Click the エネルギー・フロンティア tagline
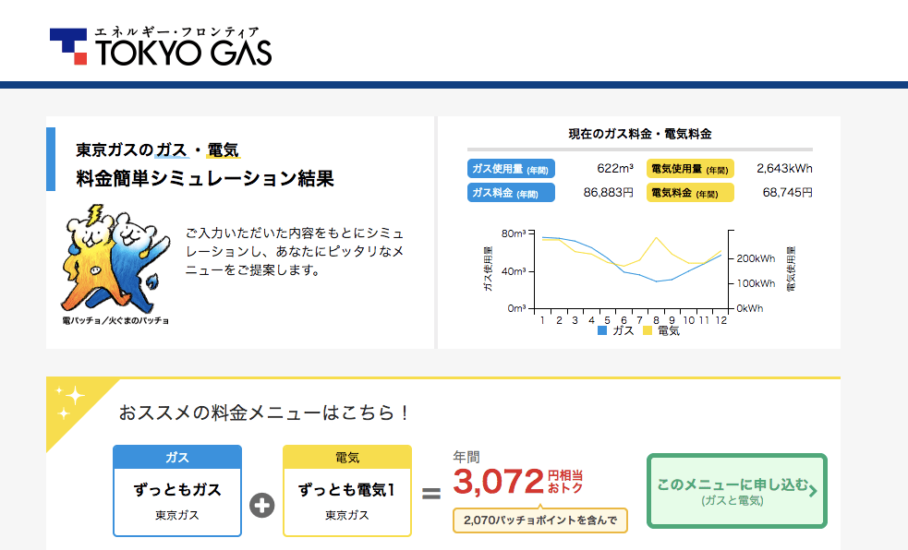 point(176,32)
